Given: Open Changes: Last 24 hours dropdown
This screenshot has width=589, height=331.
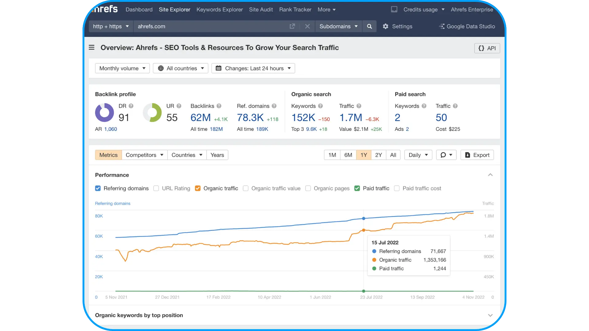Looking at the screenshot, I should (253, 68).
